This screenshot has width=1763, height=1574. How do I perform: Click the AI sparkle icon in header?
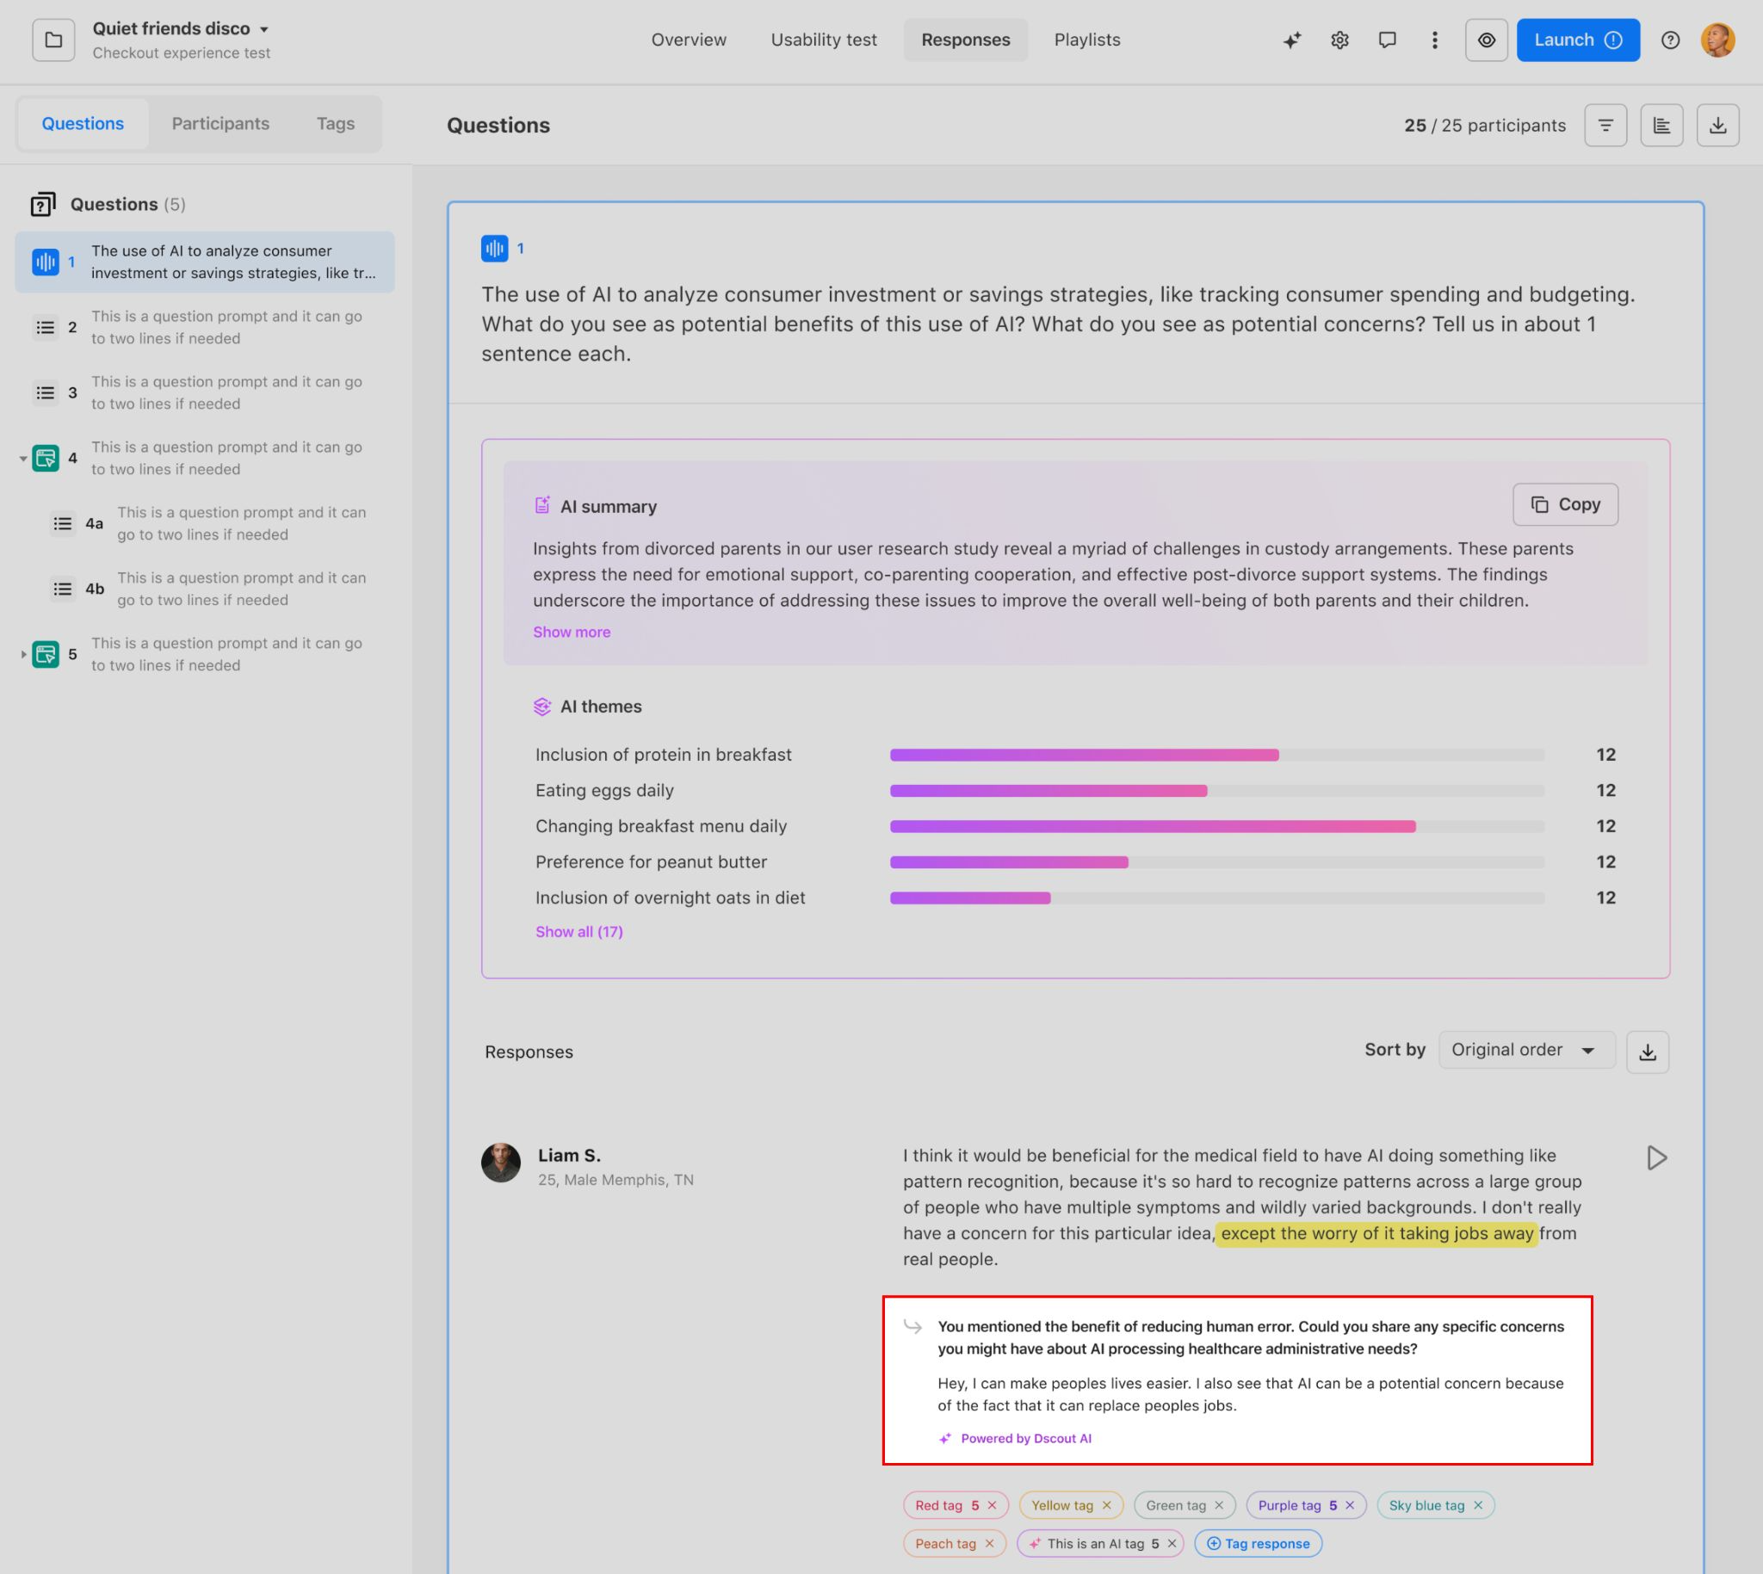tap(1291, 40)
